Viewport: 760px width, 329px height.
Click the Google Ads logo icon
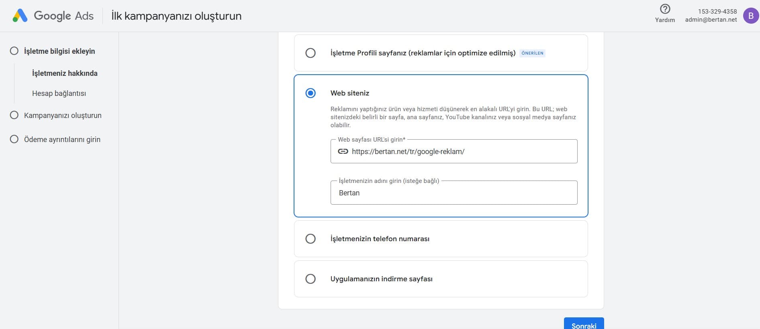[20, 16]
